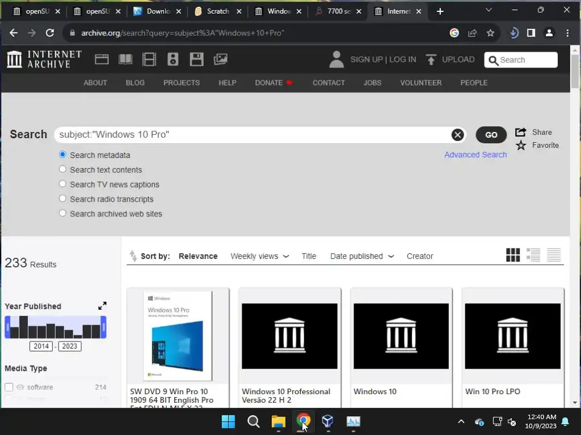This screenshot has height=435, width=581.
Task: Open the Video film strip icon
Action: coord(149,59)
